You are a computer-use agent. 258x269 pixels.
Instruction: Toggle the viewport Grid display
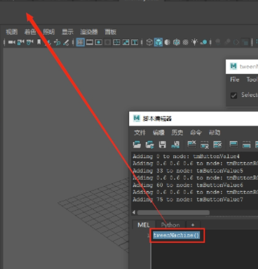80,42
